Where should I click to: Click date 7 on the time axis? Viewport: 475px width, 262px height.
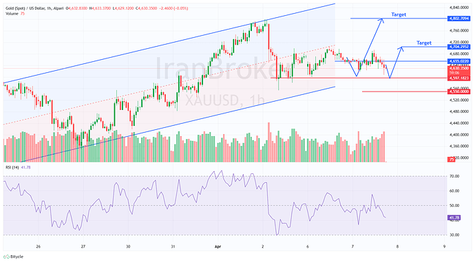pos(352,247)
